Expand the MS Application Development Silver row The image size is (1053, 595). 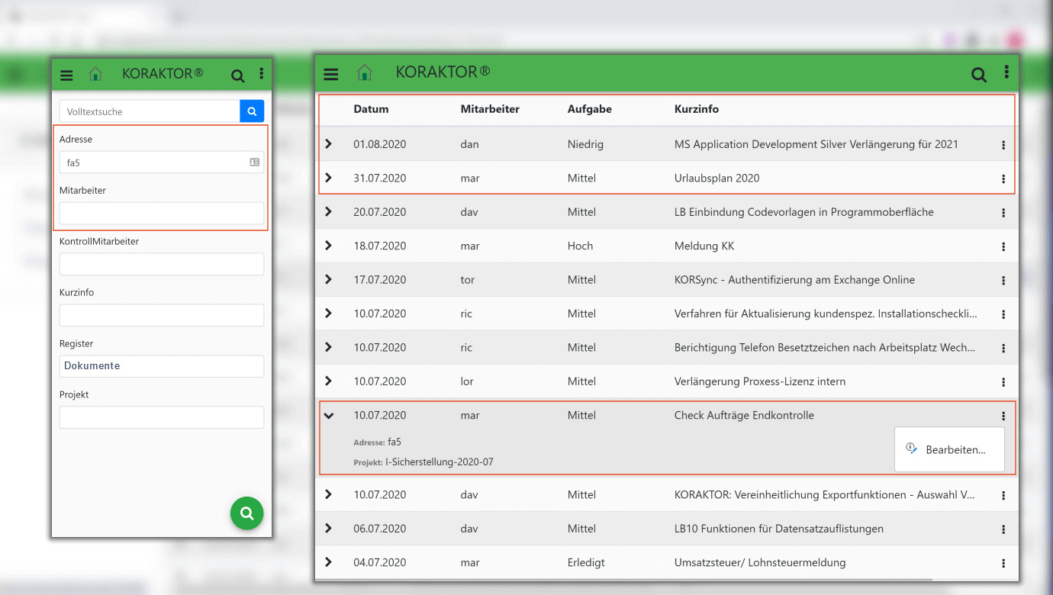coord(329,144)
